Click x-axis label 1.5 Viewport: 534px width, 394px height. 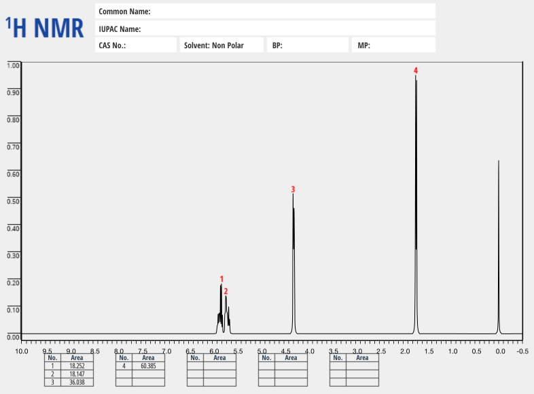(x=429, y=351)
